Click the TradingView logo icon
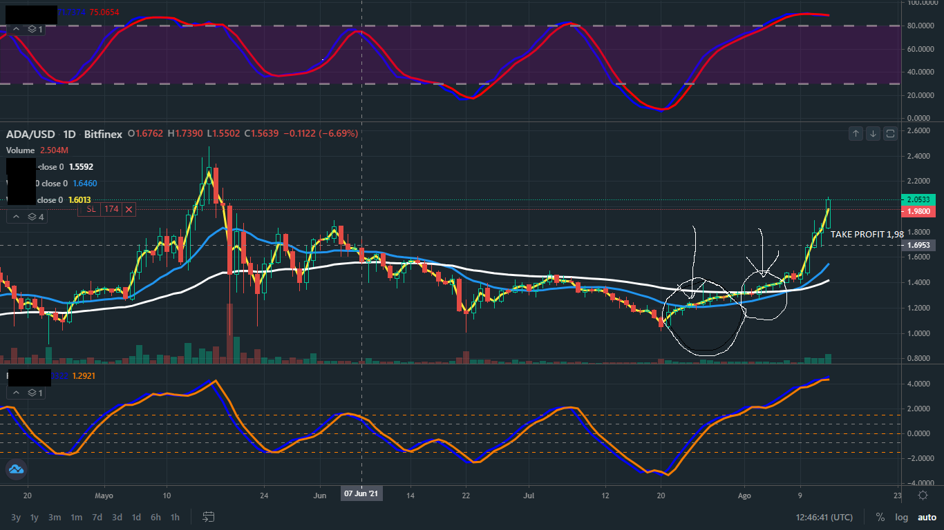The height and width of the screenshot is (530, 944). click(x=16, y=470)
